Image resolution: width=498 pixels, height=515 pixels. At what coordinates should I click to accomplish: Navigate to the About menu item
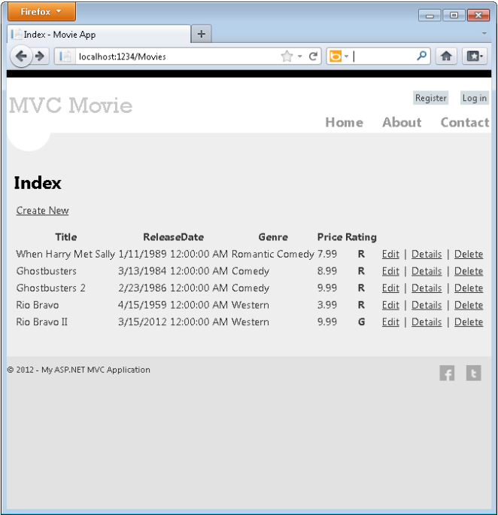click(x=402, y=123)
